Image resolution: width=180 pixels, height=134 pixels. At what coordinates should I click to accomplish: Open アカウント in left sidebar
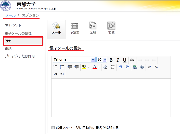coord(13,26)
